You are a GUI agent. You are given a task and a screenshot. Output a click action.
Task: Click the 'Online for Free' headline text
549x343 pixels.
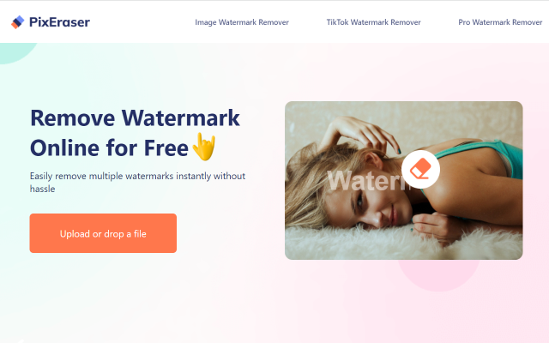[110, 147]
